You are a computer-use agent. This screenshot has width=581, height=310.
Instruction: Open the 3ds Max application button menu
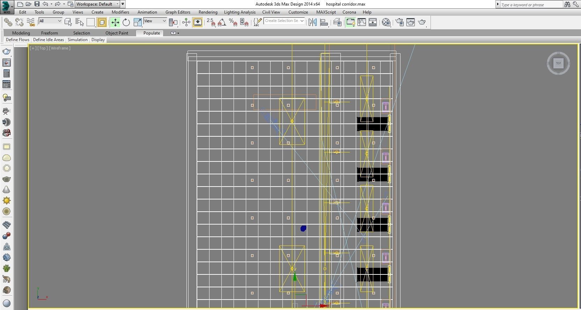7,7
